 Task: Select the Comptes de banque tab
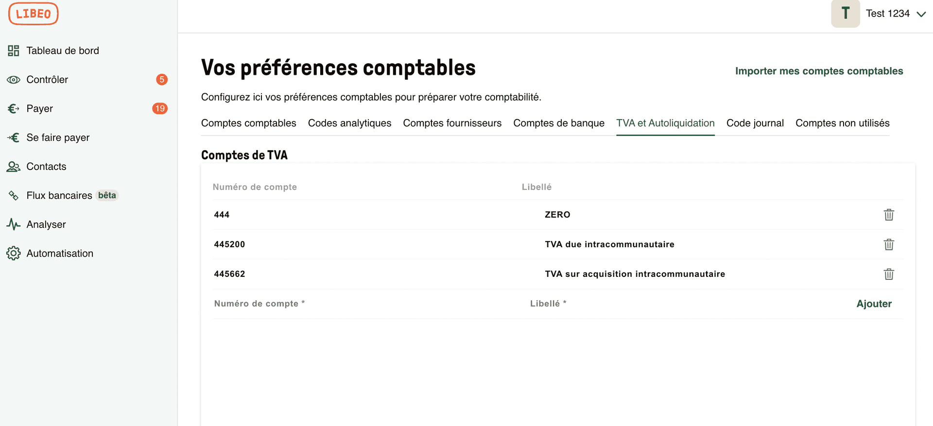coord(559,123)
